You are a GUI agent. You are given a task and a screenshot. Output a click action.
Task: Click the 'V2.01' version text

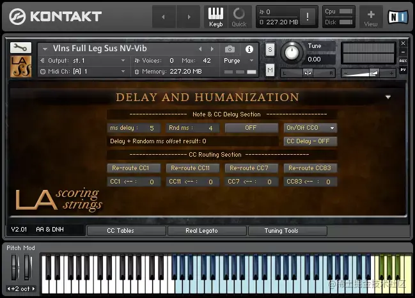coord(19,230)
